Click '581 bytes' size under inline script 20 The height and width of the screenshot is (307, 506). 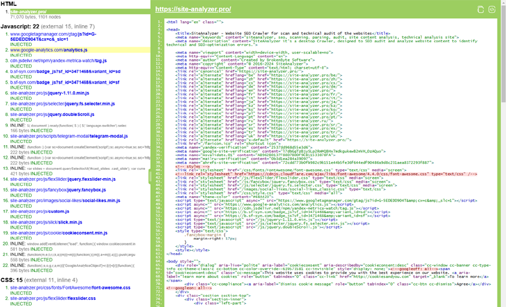tap(19, 249)
